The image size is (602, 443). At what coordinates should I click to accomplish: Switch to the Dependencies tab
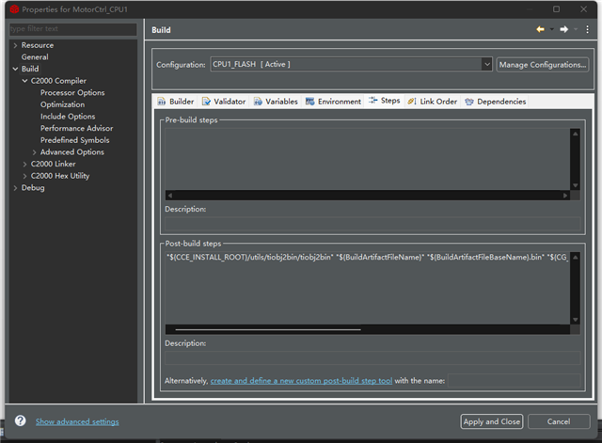coord(496,102)
